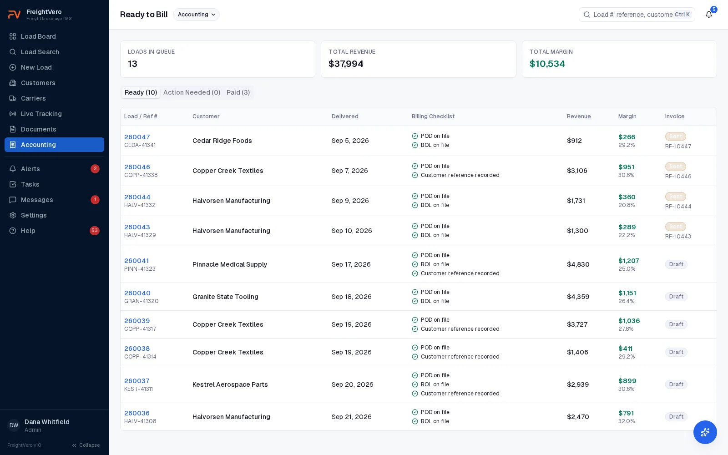Click the search magnifier icon

(x=587, y=15)
